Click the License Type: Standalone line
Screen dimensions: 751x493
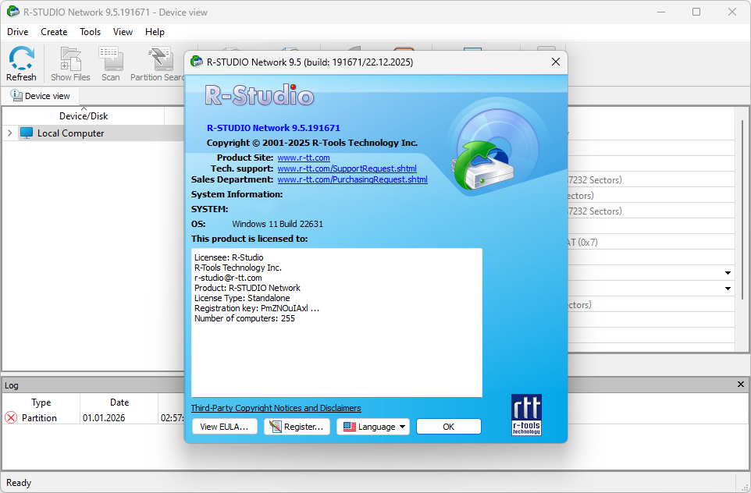[x=242, y=298]
